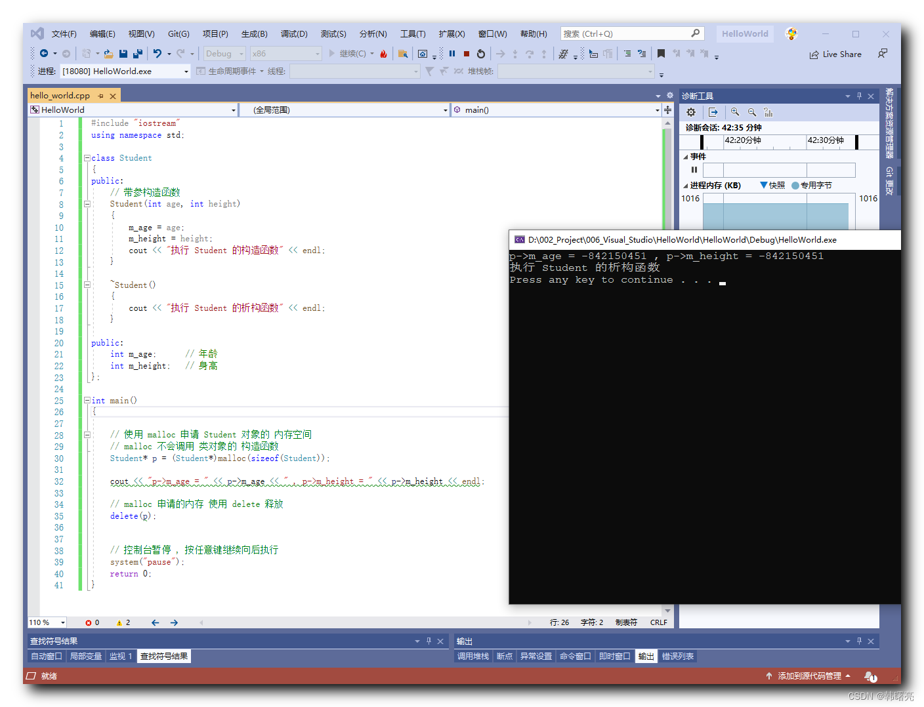The width and height of the screenshot is (924, 707).
Task: Click the Navigate Backward arrow icon
Action: pos(44,54)
